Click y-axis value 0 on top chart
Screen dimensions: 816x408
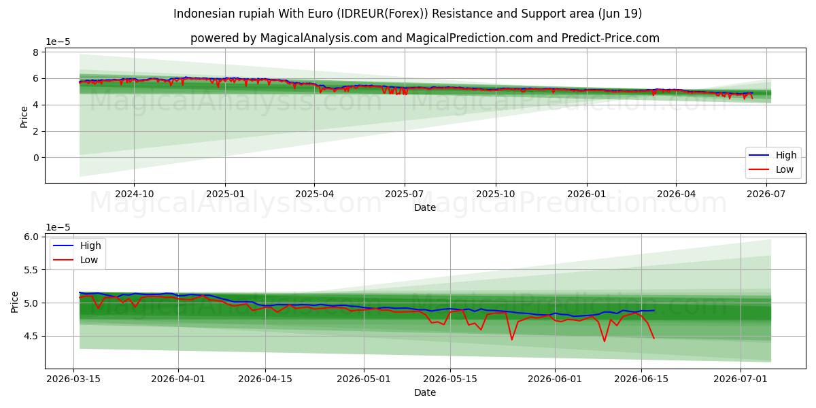point(37,158)
